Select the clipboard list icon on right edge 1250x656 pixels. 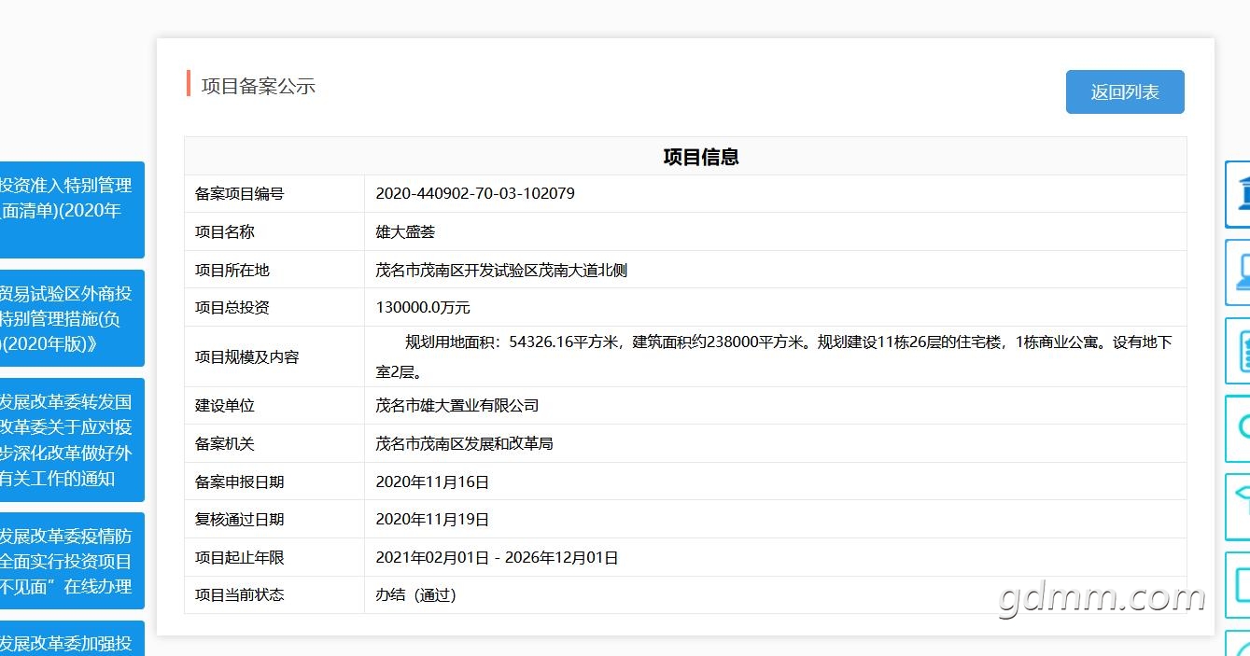[x=1239, y=351]
